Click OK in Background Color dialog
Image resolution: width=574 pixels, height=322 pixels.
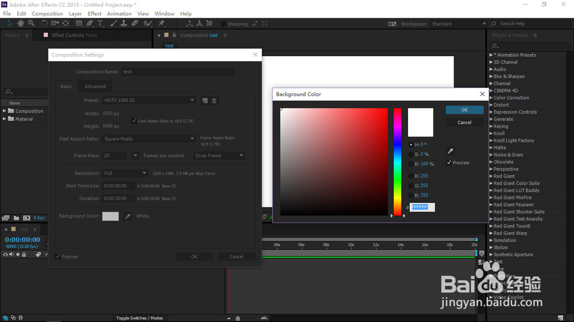click(x=464, y=110)
